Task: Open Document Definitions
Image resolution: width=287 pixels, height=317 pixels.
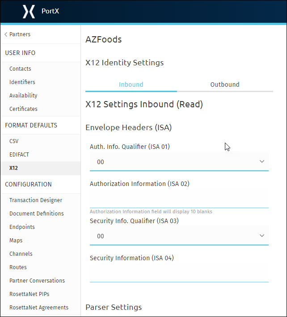Action: 37,213
